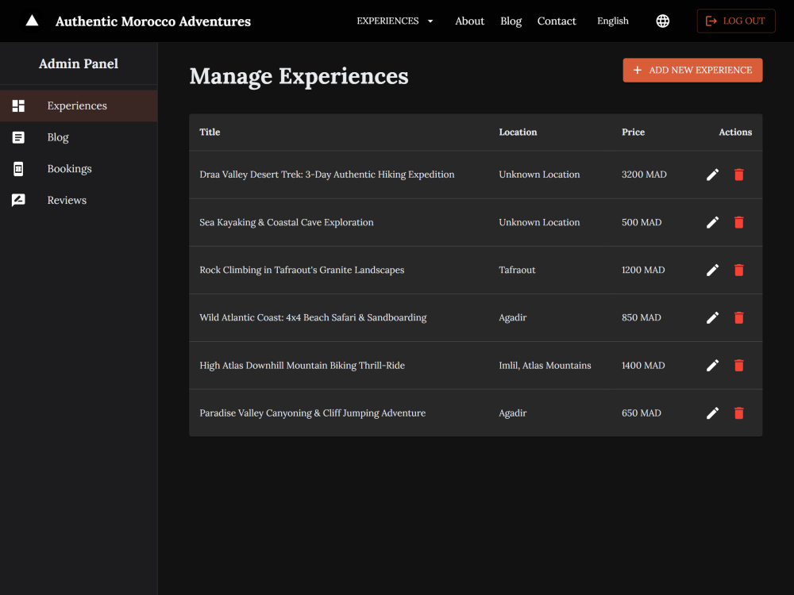The height and width of the screenshot is (595, 794).
Task: Click the Location column header
Action: pos(518,132)
